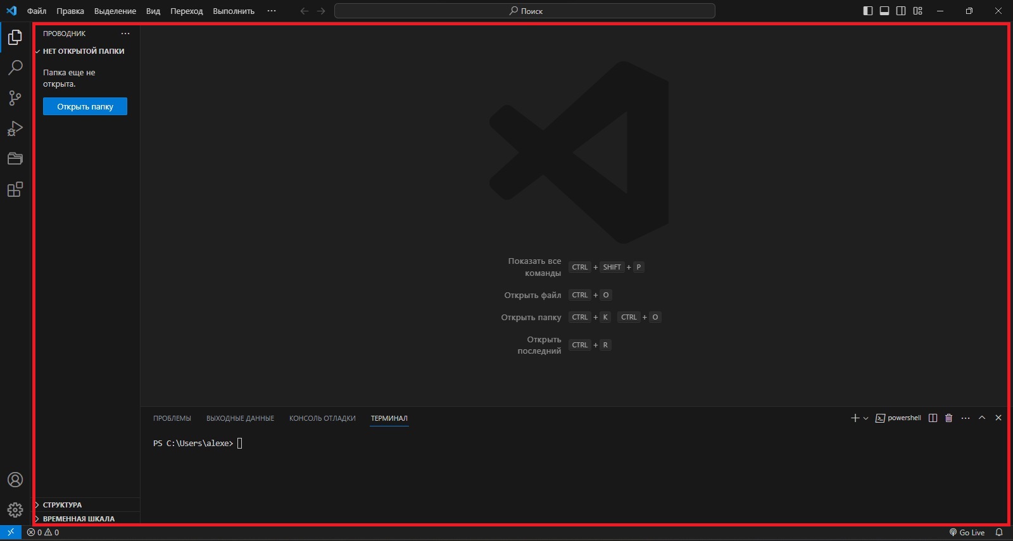
Task: Toggle primary side bar layout icon
Action: point(868,11)
